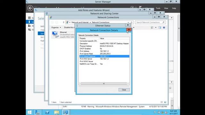
Task: Switch to large icons view in status bar
Action: click(165, 102)
